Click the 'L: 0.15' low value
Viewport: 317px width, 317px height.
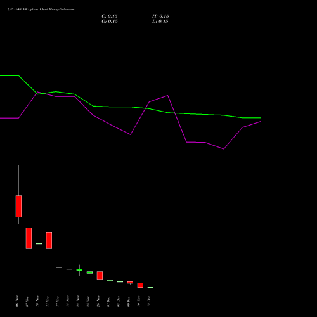tap(160, 22)
